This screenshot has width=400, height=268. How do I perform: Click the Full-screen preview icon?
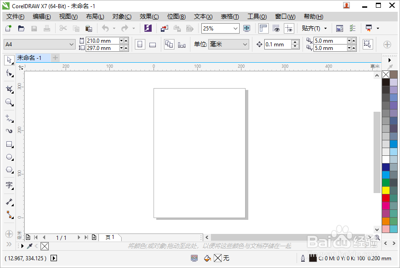246,28
